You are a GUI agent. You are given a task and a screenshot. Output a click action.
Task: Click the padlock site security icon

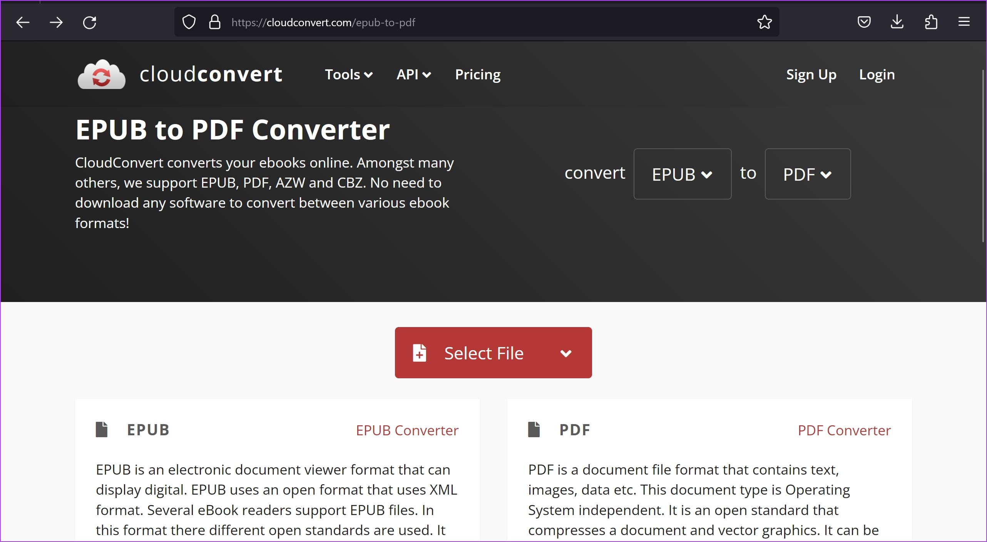click(215, 22)
